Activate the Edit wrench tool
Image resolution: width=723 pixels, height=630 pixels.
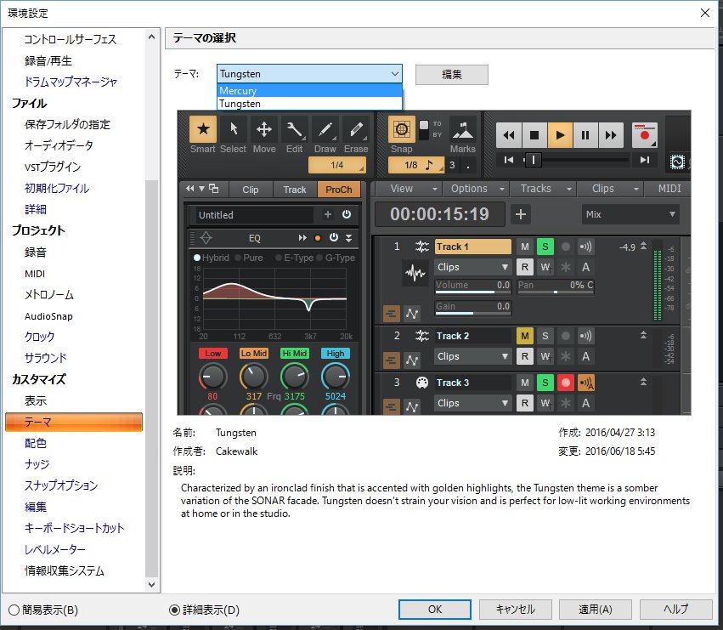(x=294, y=130)
